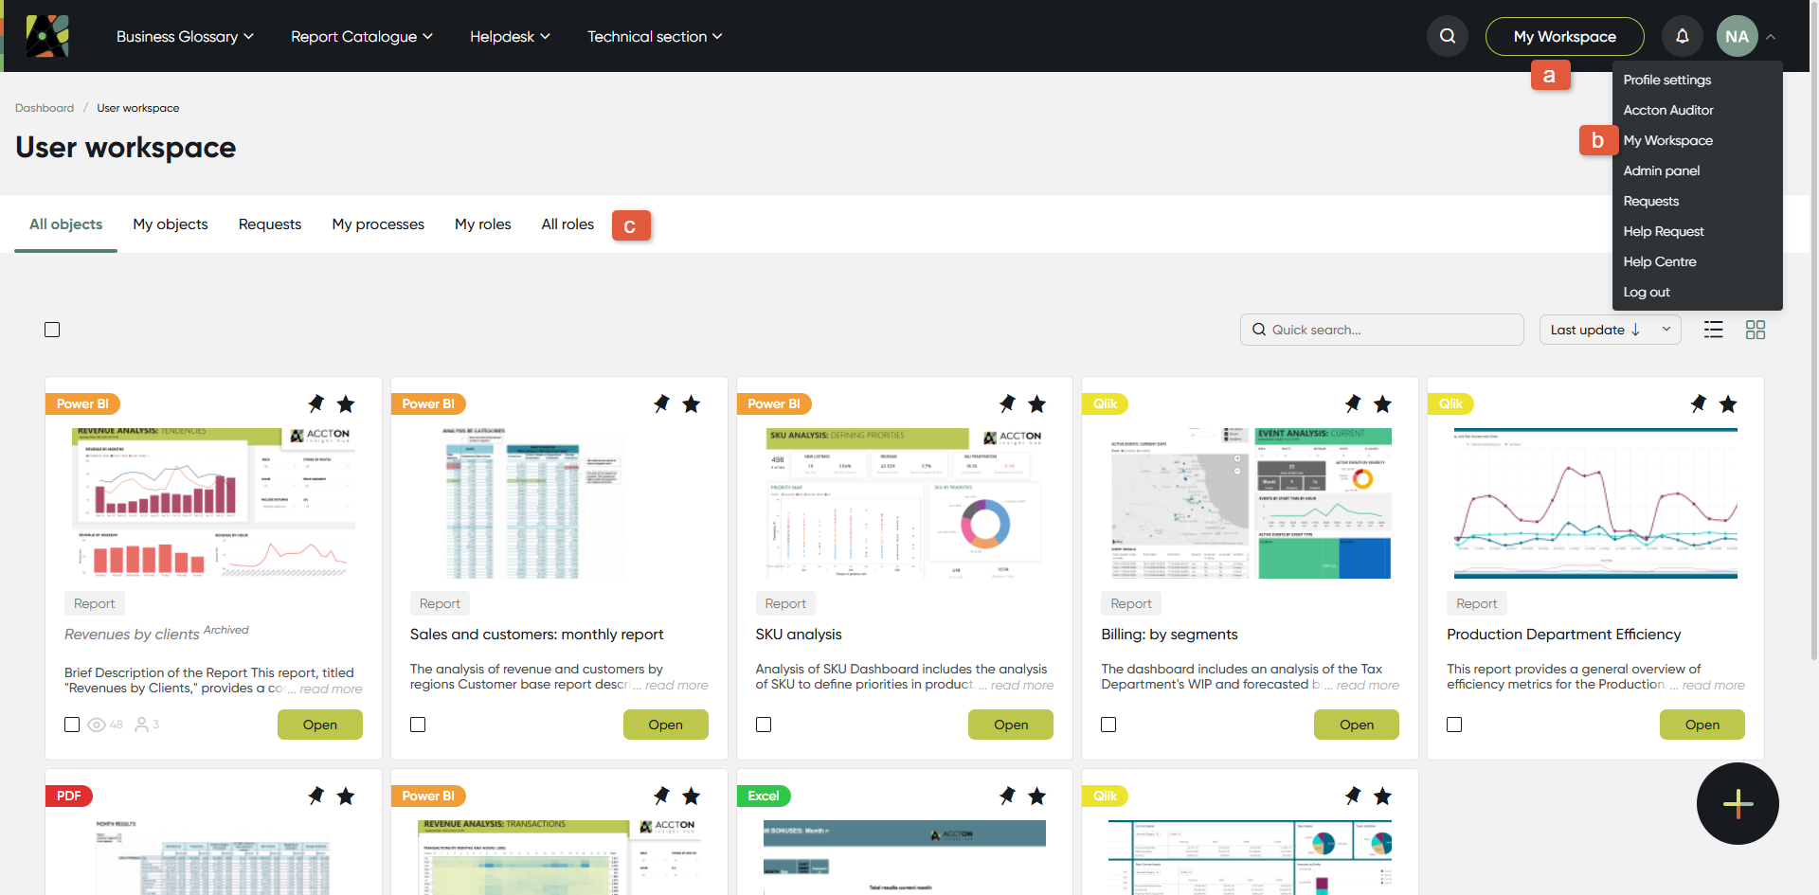Viewport: 1819px width, 895px height.
Task: Pin the Revenues by clients card
Action: [x=316, y=403]
